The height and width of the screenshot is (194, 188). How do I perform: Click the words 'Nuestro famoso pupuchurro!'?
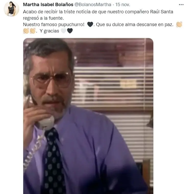point(54,25)
